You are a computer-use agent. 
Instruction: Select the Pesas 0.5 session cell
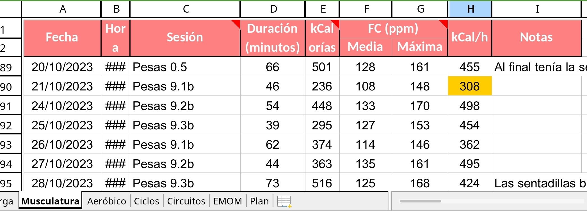[x=185, y=67]
